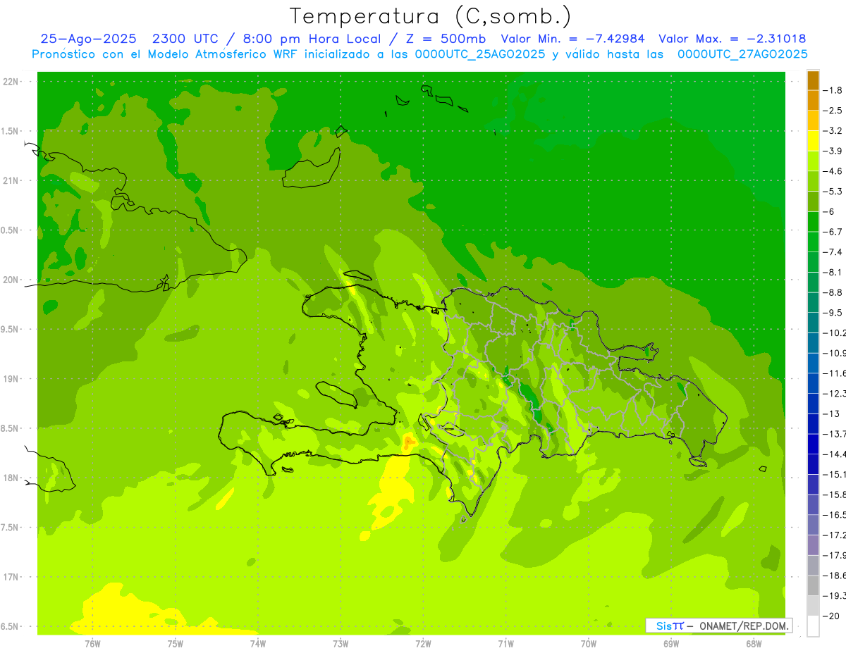Viewport: 846px width, 653px height.
Task: Click the "-7.4" color scale label
Action: pos(833,252)
